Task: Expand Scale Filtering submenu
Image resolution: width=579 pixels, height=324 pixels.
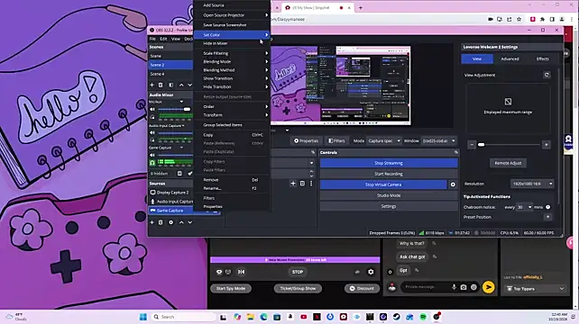Action: pyautogui.click(x=233, y=53)
